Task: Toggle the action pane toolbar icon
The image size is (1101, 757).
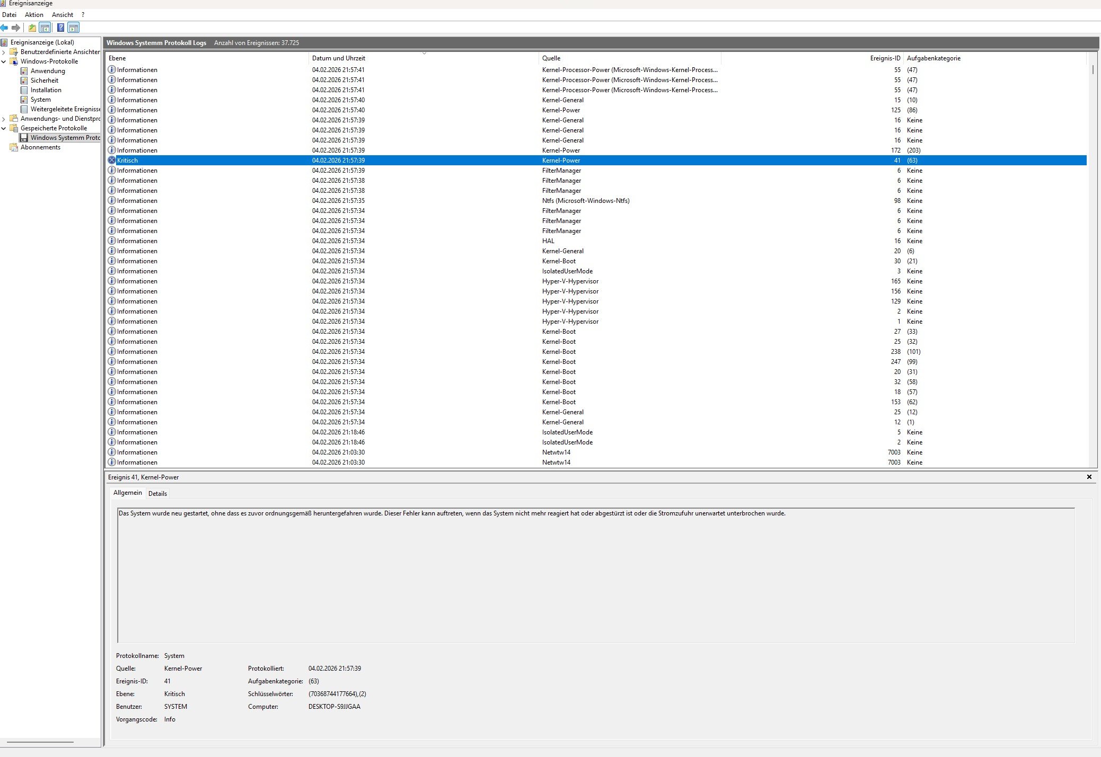Action: tap(74, 28)
